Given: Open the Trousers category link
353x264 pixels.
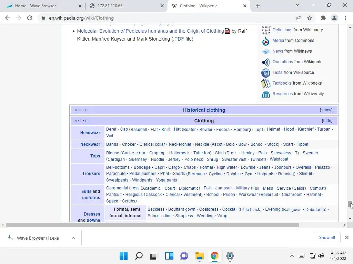Looking at the screenshot, I should (x=91, y=174).
